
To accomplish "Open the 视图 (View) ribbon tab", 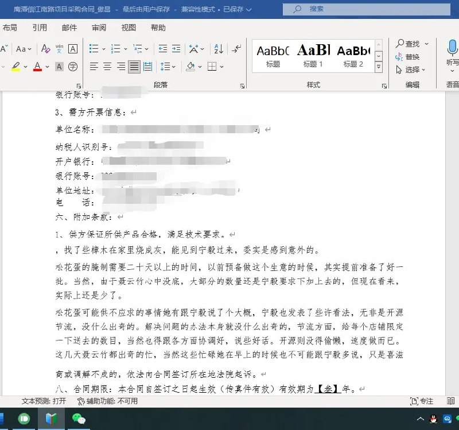I will 128,27.
